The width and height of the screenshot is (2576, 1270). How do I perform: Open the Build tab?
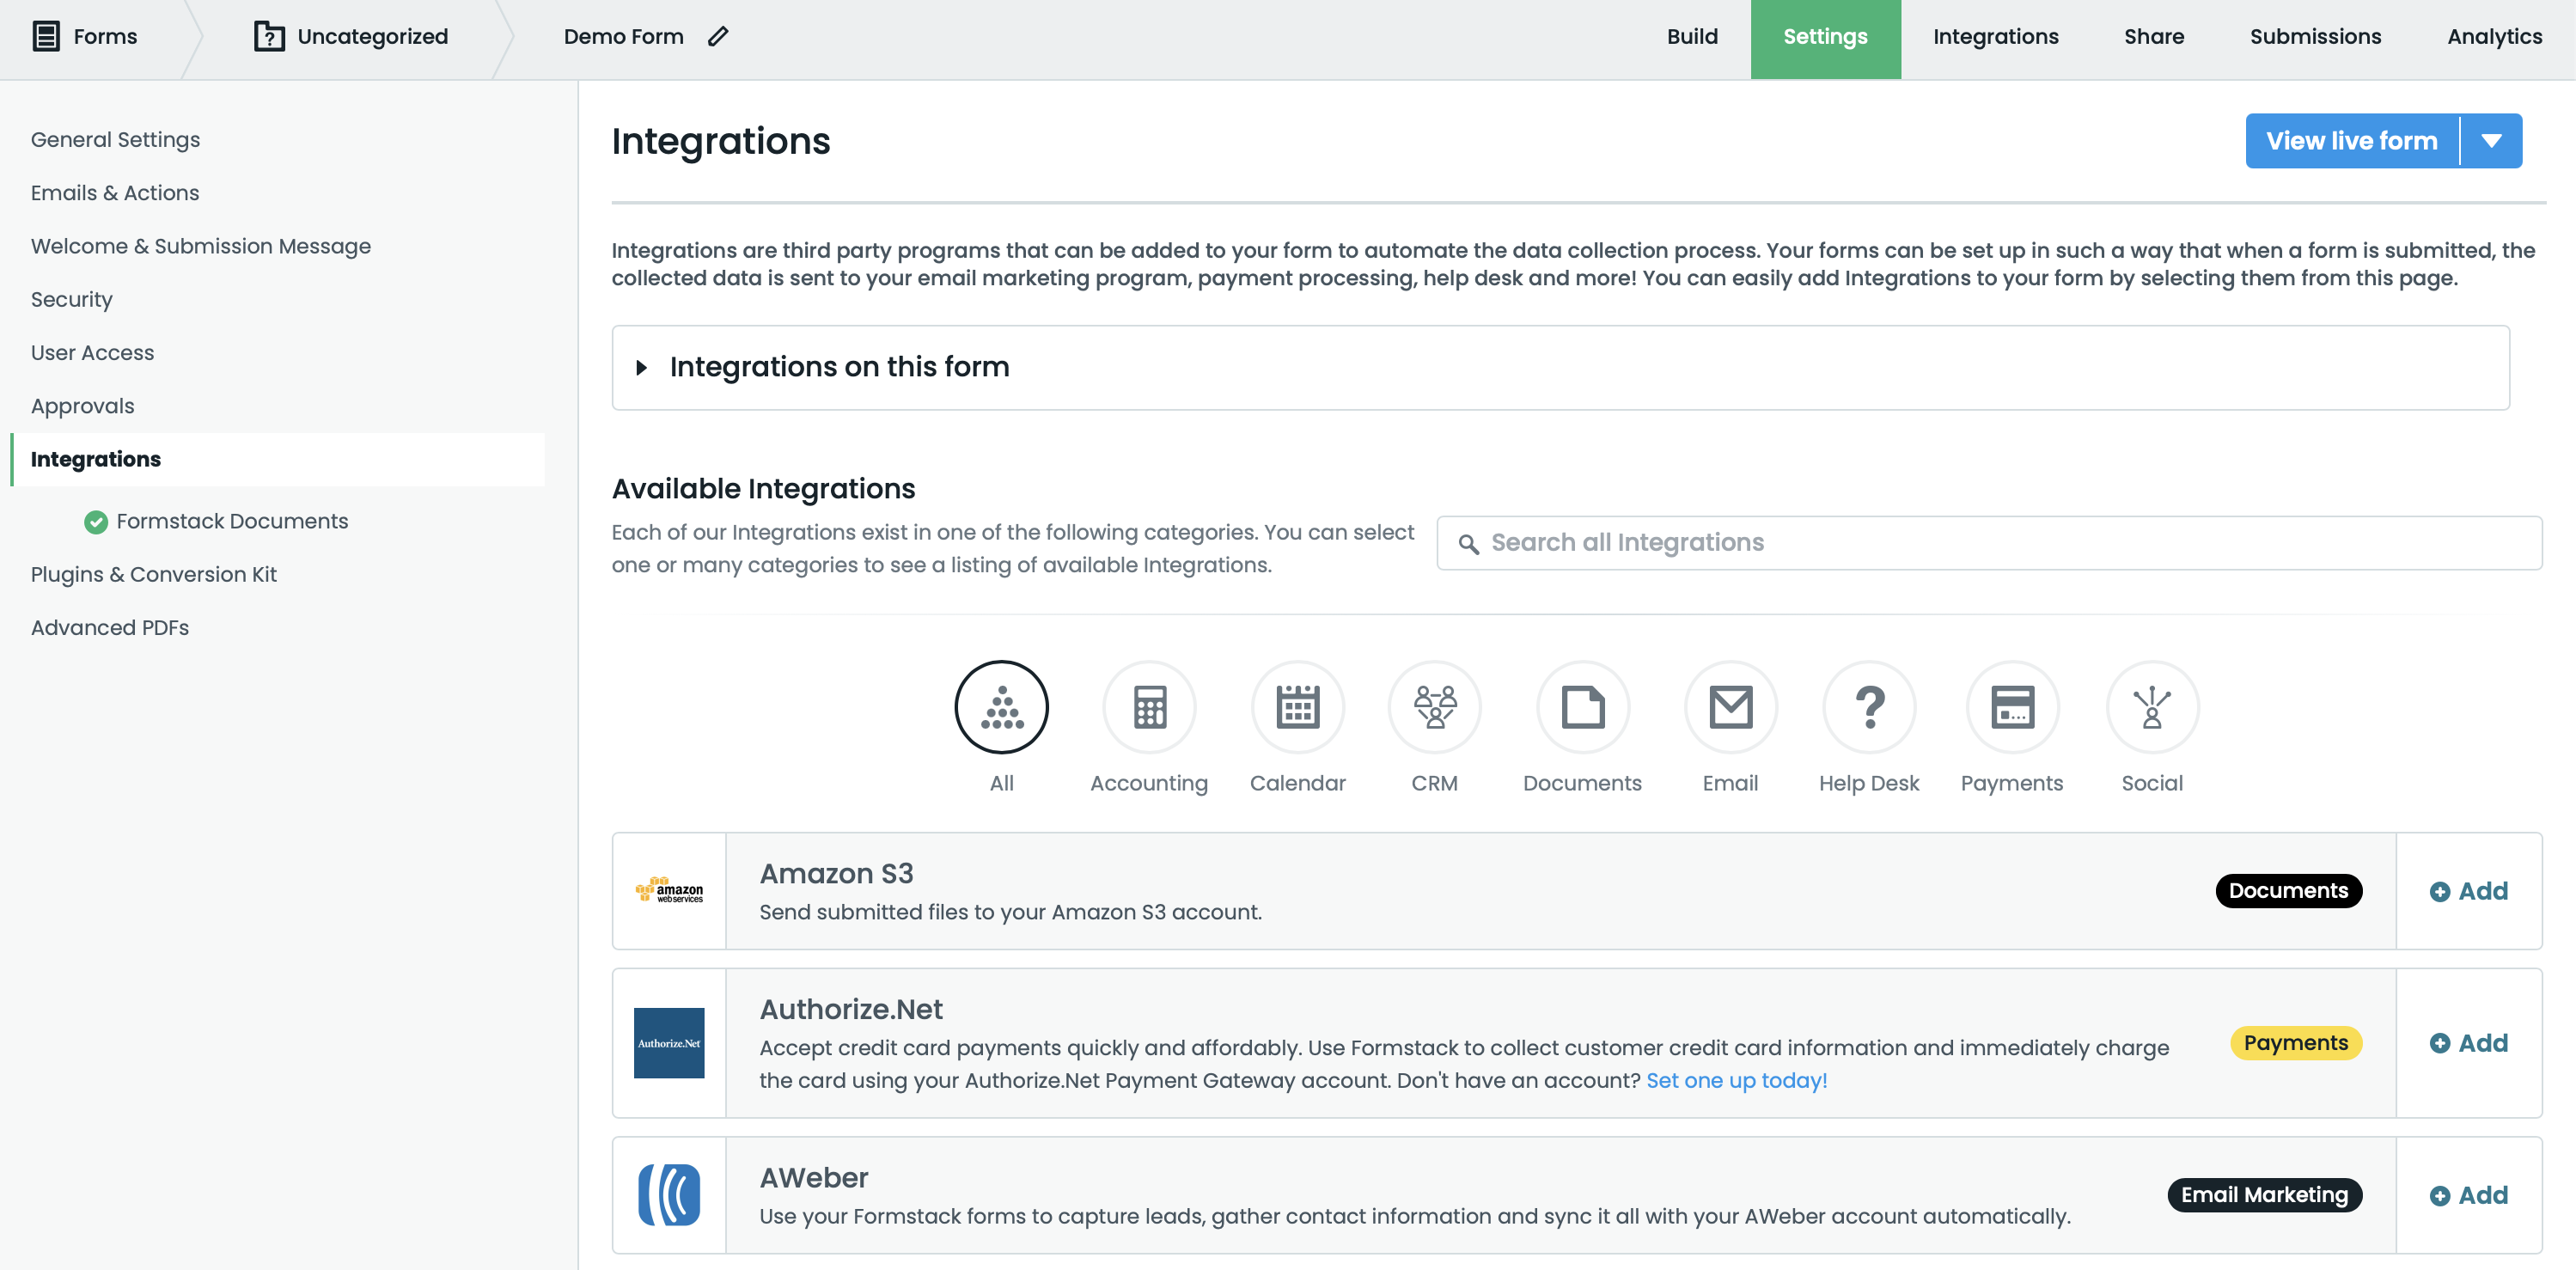pos(1692,37)
